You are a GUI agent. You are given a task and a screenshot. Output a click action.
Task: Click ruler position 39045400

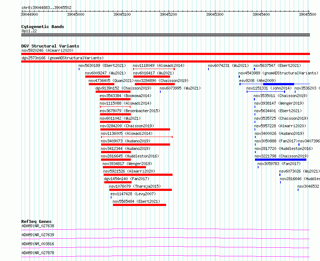click(x=261, y=14)
